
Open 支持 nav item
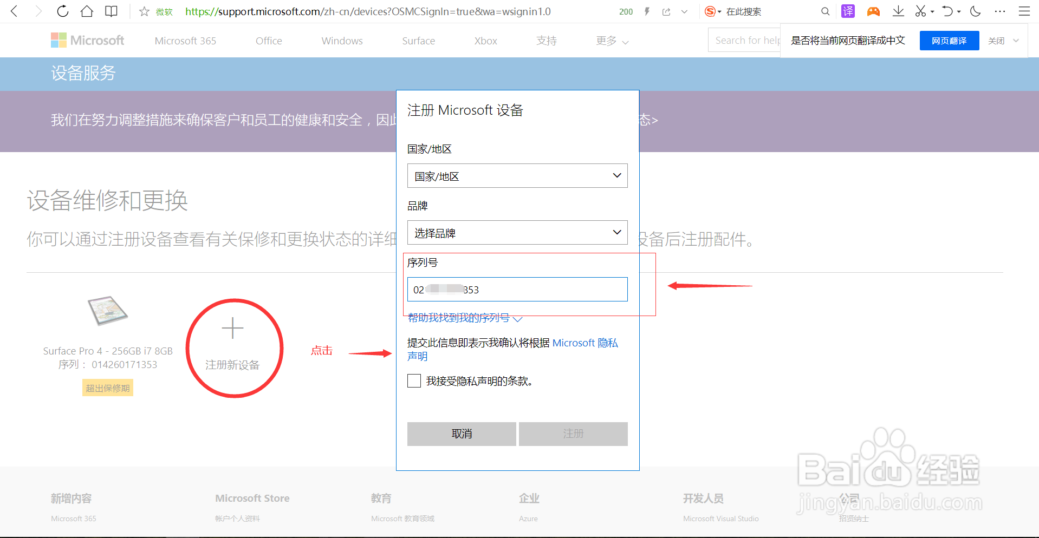[x=547, y=41]
